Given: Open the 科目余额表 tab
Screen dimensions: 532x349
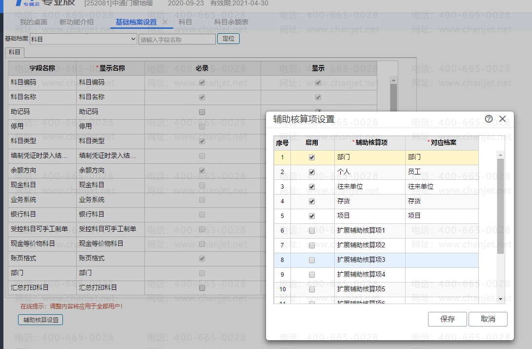Looking at the screenshot, I should (x=231, y=22).
